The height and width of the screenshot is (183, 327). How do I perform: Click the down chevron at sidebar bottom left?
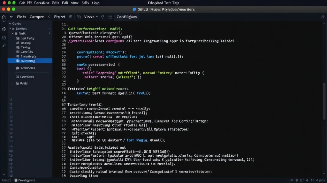pos(4,174)
